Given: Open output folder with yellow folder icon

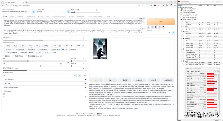Looking at the screenshot, I should pos(96,80).
